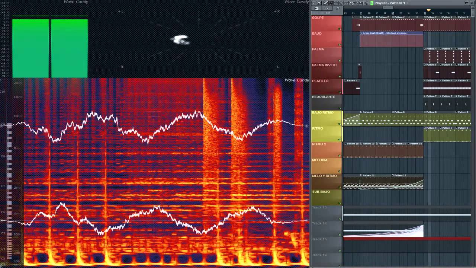The image size is (476, 268).
Task: Select the Paint brush tool in Playlist
Action: pyautogui.click(x=331, y=3)
